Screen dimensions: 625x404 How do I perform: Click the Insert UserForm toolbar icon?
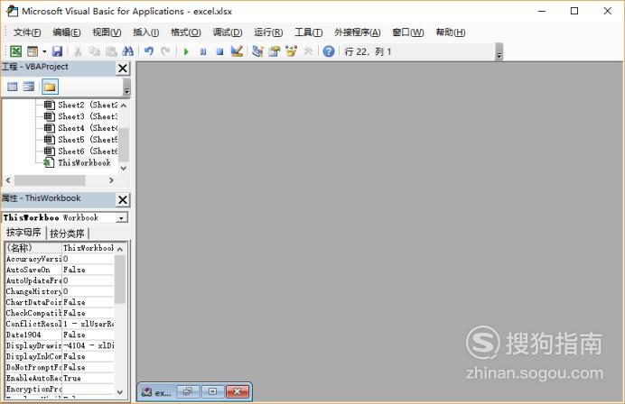pyautogui.click(x=33, y=51)
